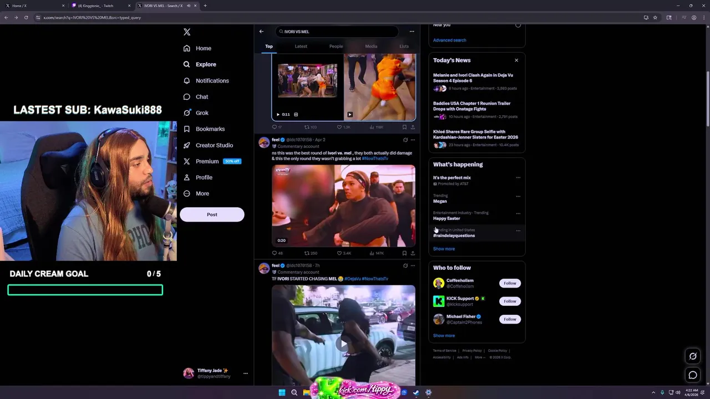
Task: Switch to the Media tab
Action: click(371, 47)
